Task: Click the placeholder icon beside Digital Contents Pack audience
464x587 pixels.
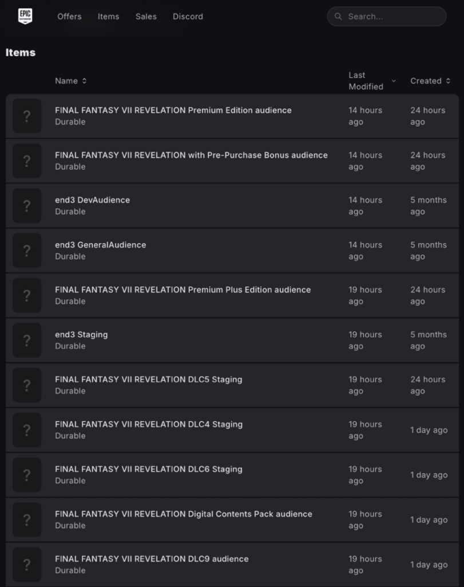Action: click(27, 519)
